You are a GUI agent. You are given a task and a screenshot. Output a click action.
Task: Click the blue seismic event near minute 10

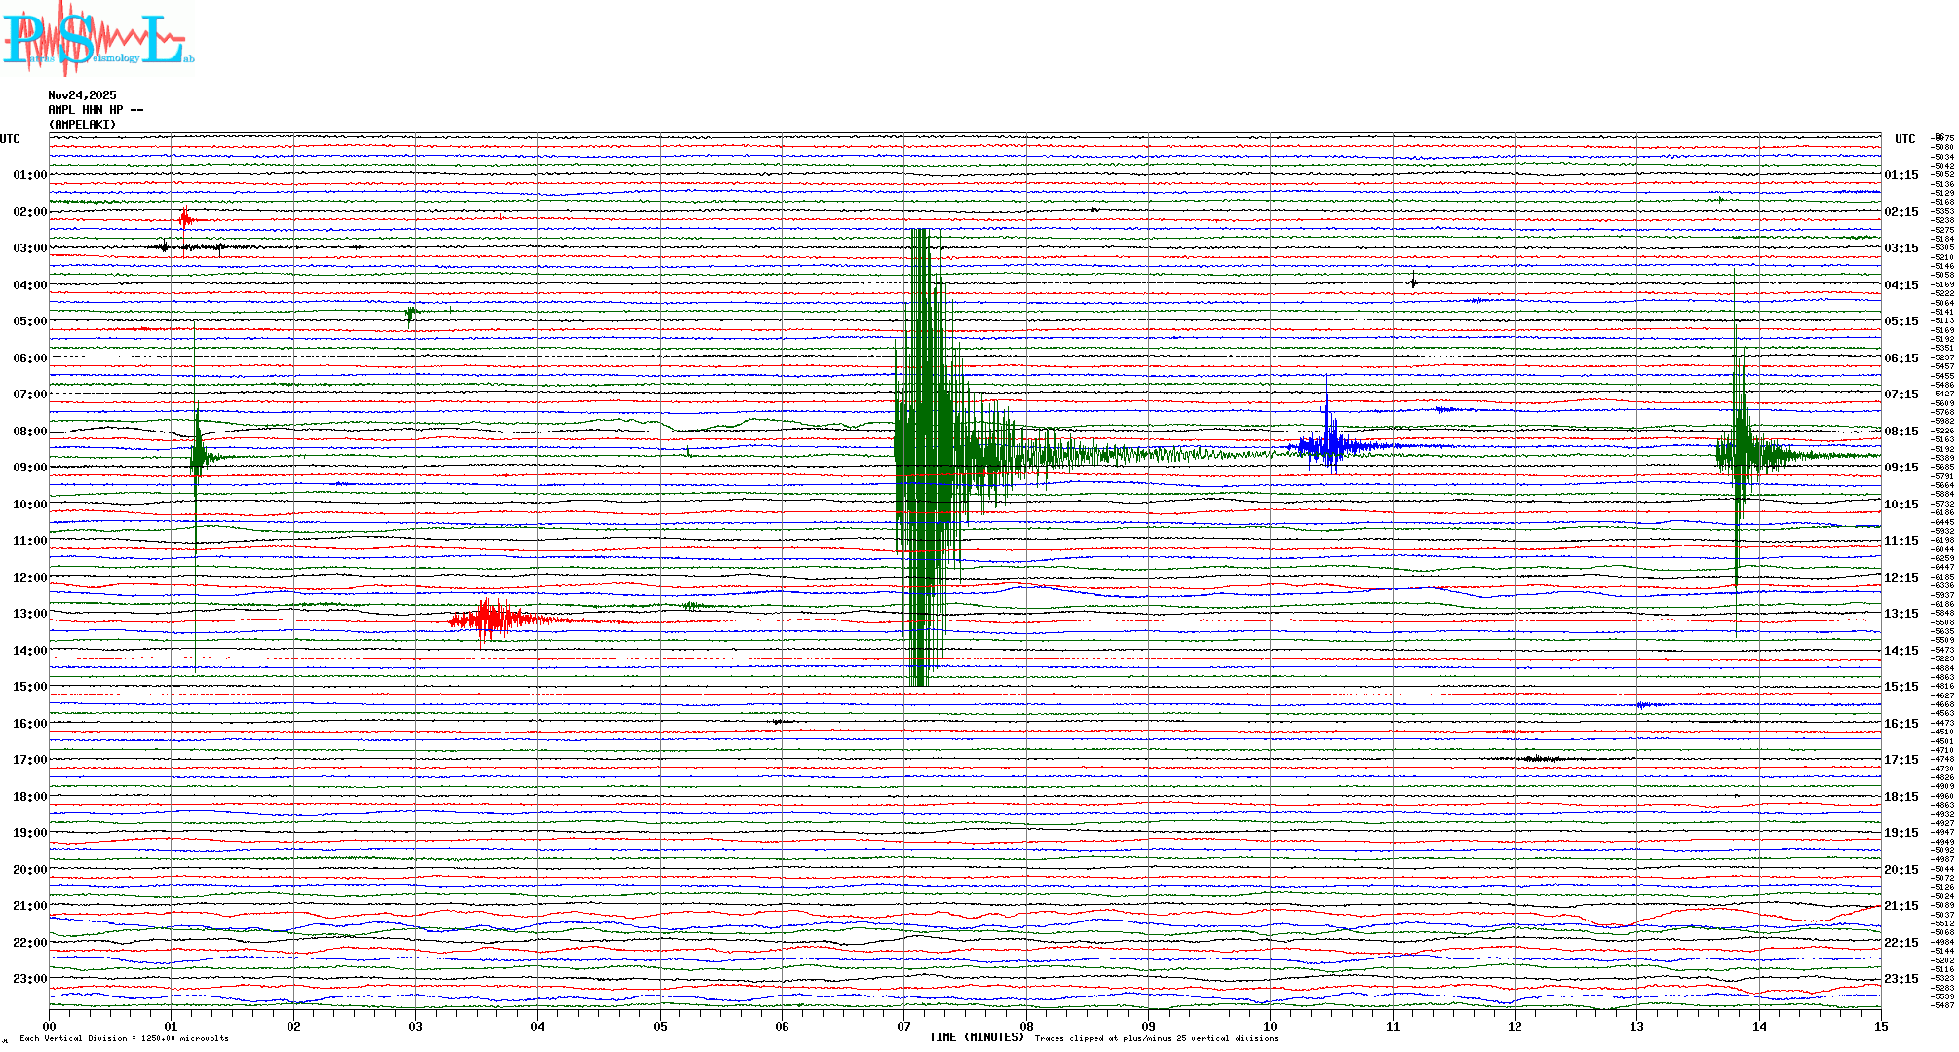(1327, 446)
